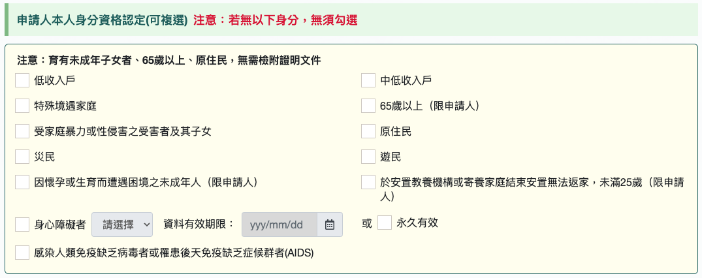Tick 受家庭暴力或性侵害之受害者及其子女 checkbox

click(22, 132)
